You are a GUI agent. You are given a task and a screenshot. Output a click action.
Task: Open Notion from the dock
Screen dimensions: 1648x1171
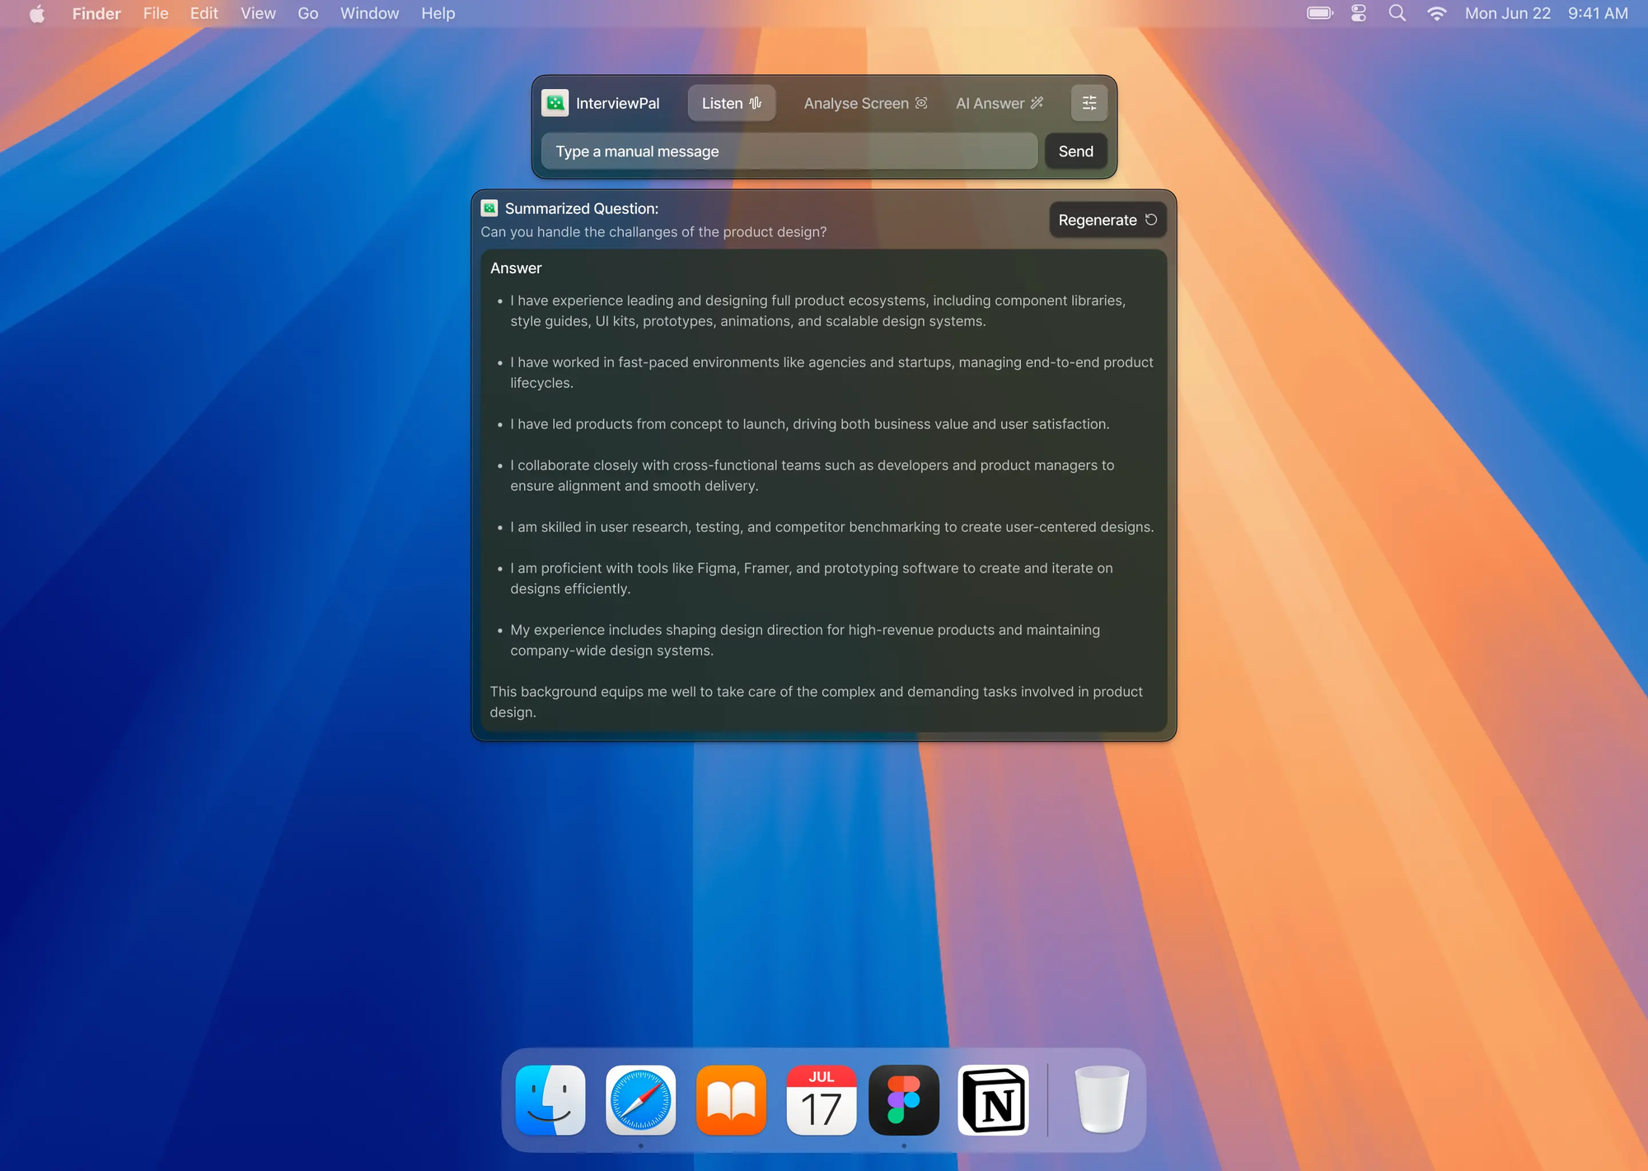tap(994, 1100)
